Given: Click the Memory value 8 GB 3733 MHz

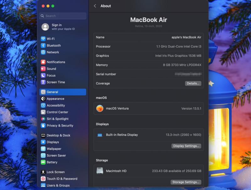Looking at the screenshot, I should (x=182, y=65).
